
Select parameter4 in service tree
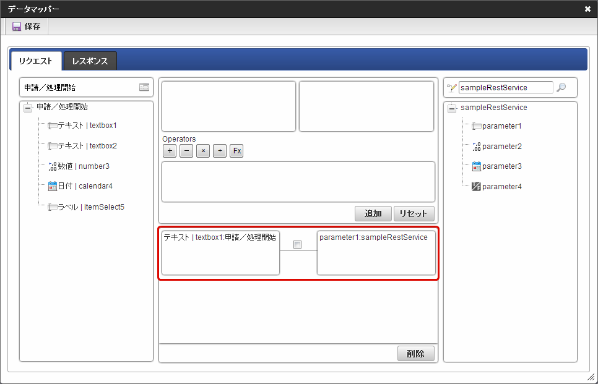pos(501,187)
